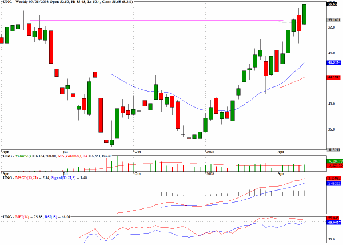Select the blue 68.0057 RSI value label
The height and width of the screenshot is (245, 343).
click(334, 222)
